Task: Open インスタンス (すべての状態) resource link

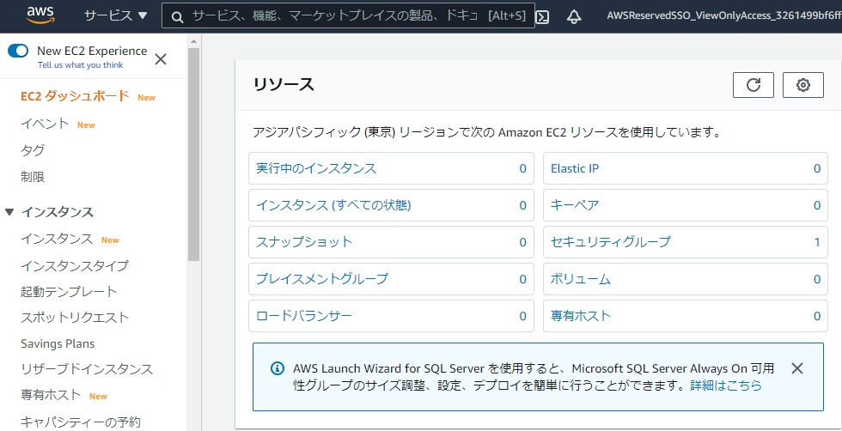Action: (333, 205)
